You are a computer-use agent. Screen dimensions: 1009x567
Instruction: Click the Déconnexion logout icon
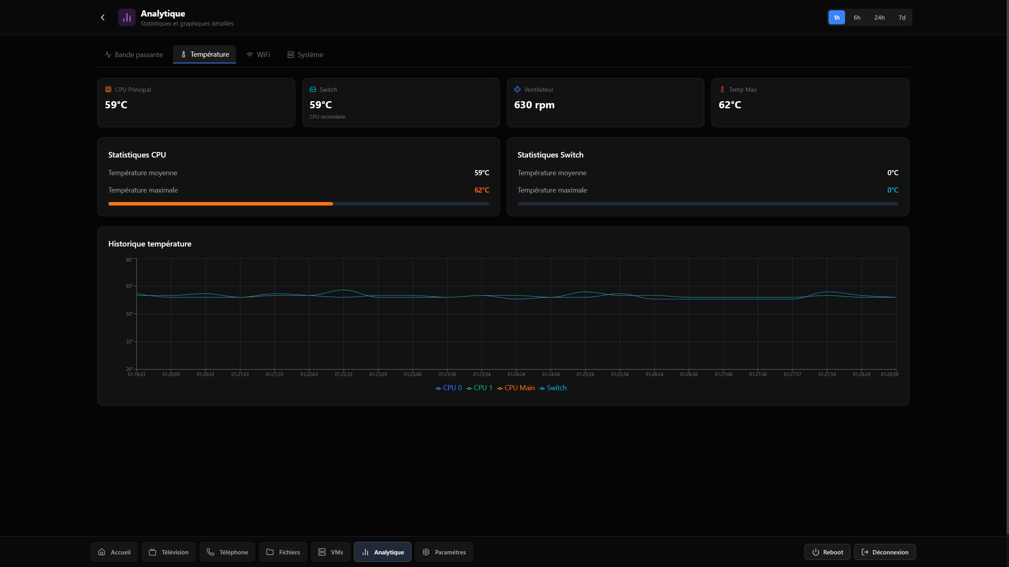tap(865, 552)
